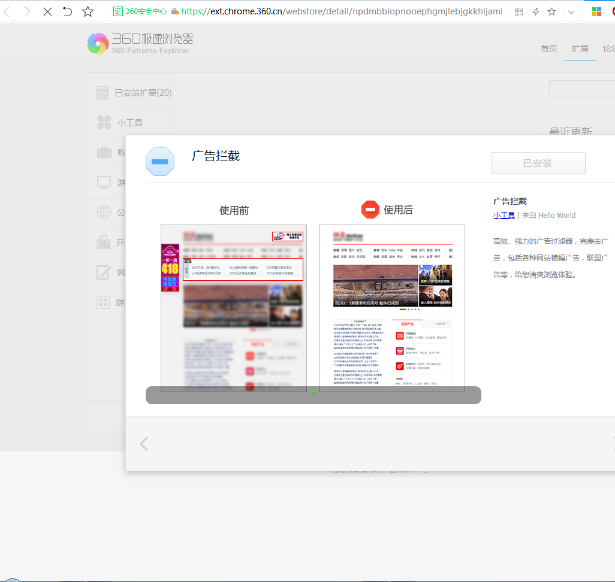Click the red stop-sign icon beside 使用后

point(370,209)
